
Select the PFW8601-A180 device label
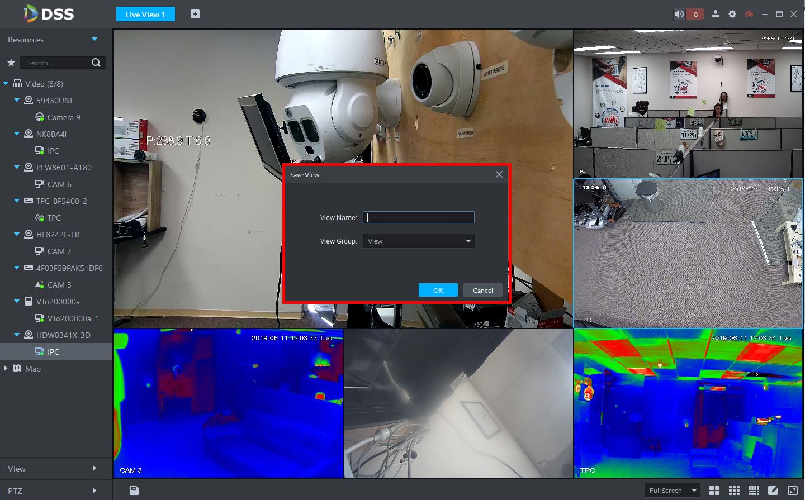point(64,168)
